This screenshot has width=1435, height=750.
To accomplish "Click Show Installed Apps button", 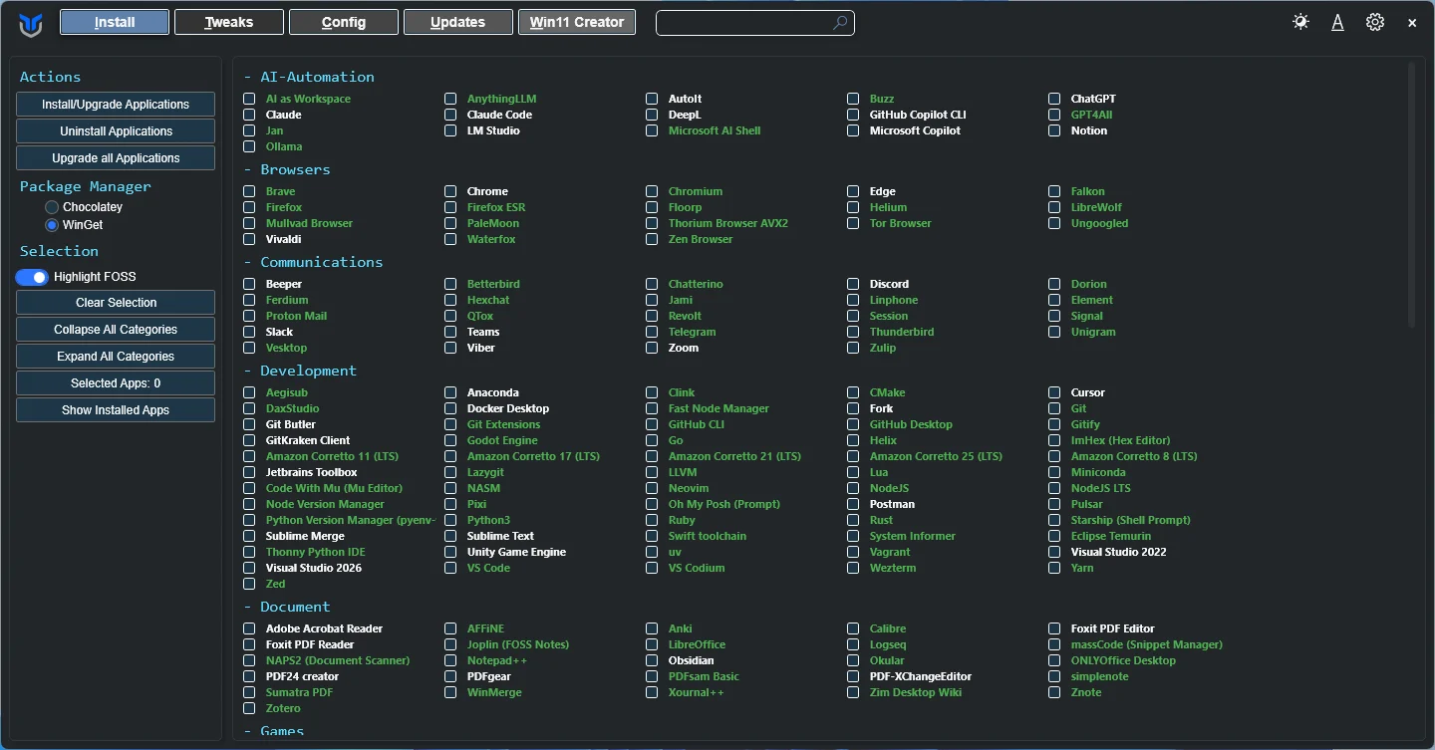I will (116, 410).
